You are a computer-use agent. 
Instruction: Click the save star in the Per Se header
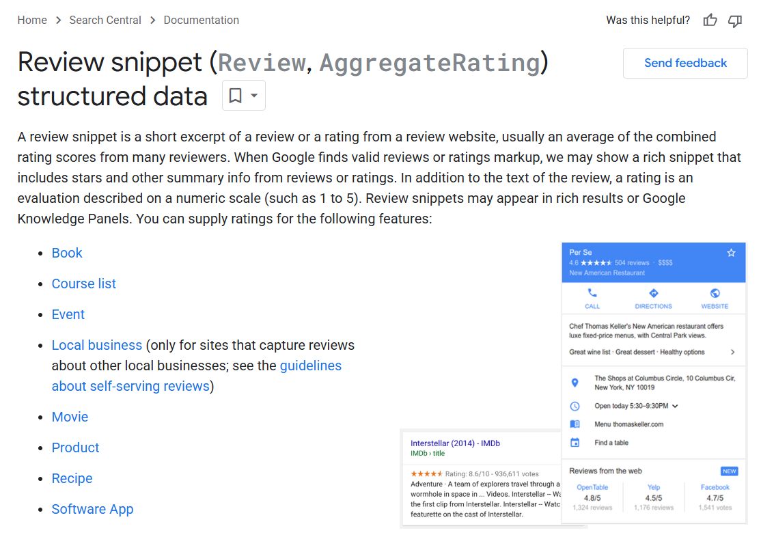(x=731, y=252)
